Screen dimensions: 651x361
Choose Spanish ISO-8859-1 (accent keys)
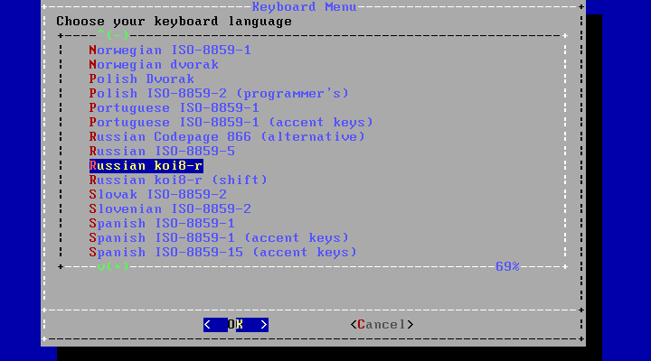coord(219,238)
